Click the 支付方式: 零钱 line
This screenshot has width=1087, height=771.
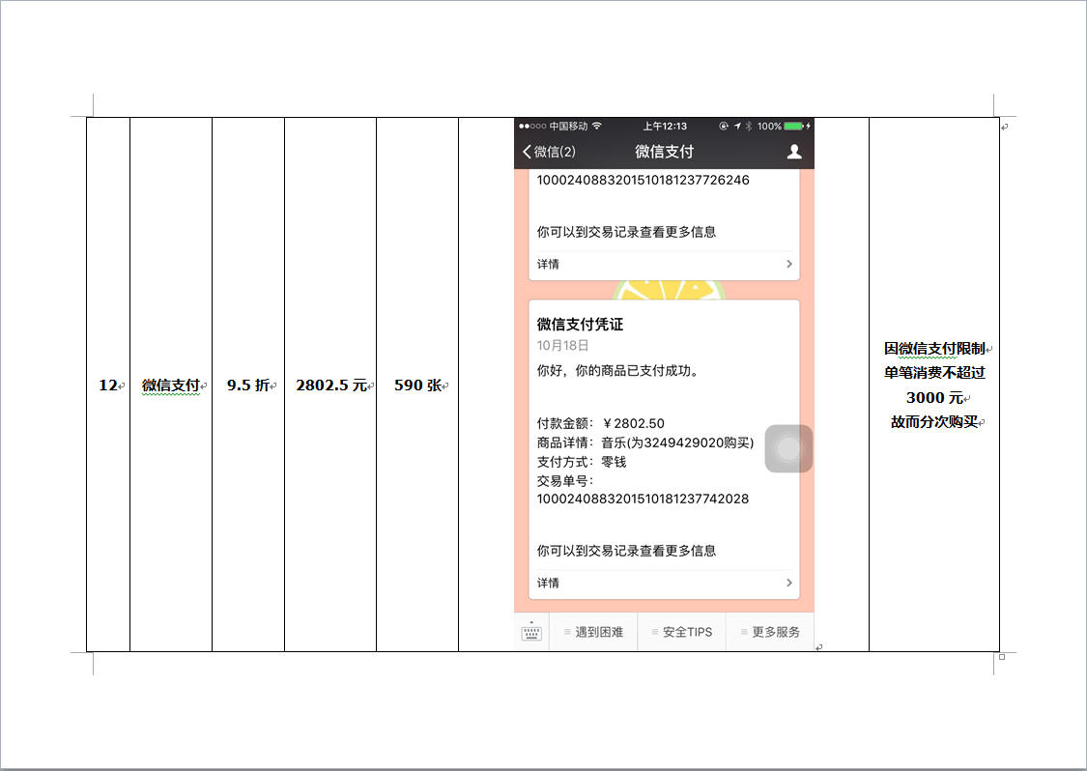[582, 462]
